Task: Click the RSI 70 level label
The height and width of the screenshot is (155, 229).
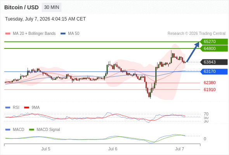Action: coord(206,114)
